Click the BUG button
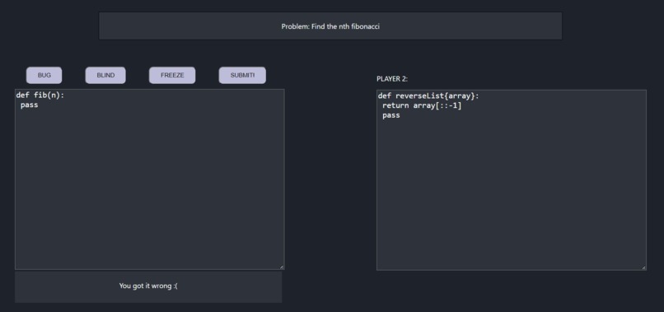 (x=44, y=76)
